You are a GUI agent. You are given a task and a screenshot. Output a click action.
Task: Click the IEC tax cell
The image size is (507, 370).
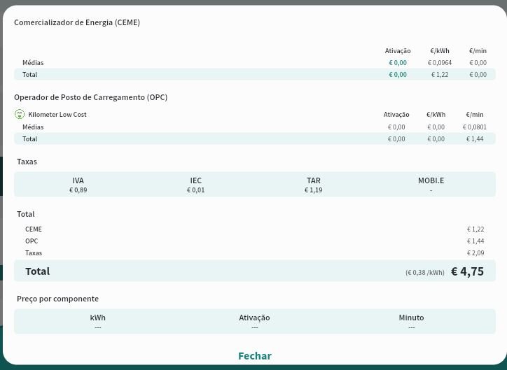coord(195,185)
